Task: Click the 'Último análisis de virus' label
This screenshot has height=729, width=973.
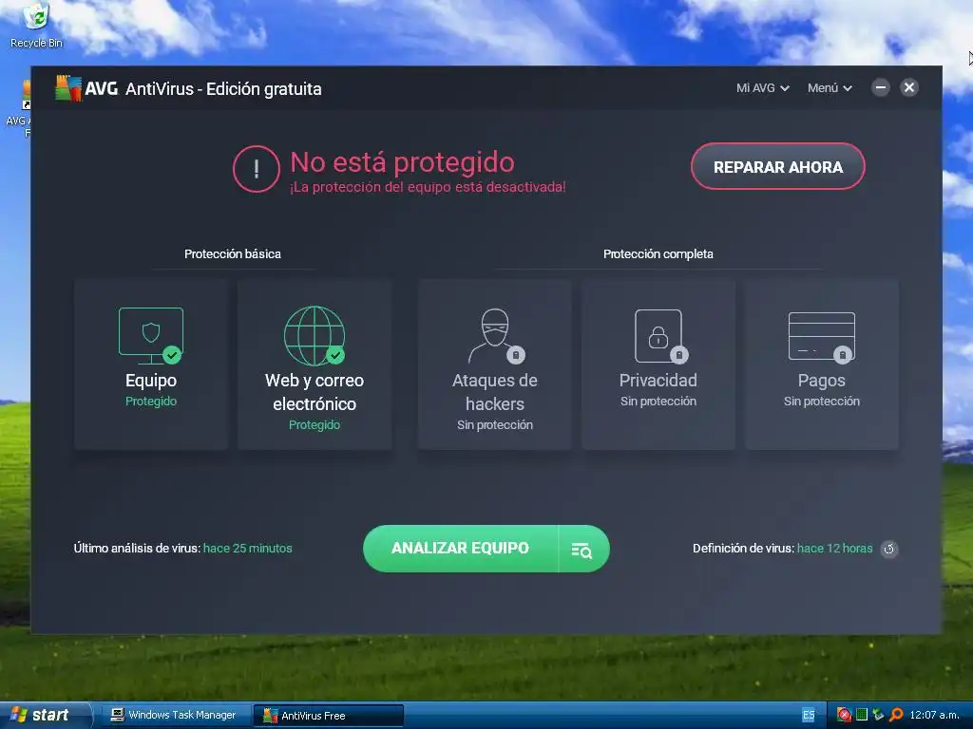Action: pyautogui.click(x=137, y=548)
